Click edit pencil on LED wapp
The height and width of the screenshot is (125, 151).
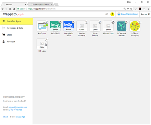tap(47, 40)
